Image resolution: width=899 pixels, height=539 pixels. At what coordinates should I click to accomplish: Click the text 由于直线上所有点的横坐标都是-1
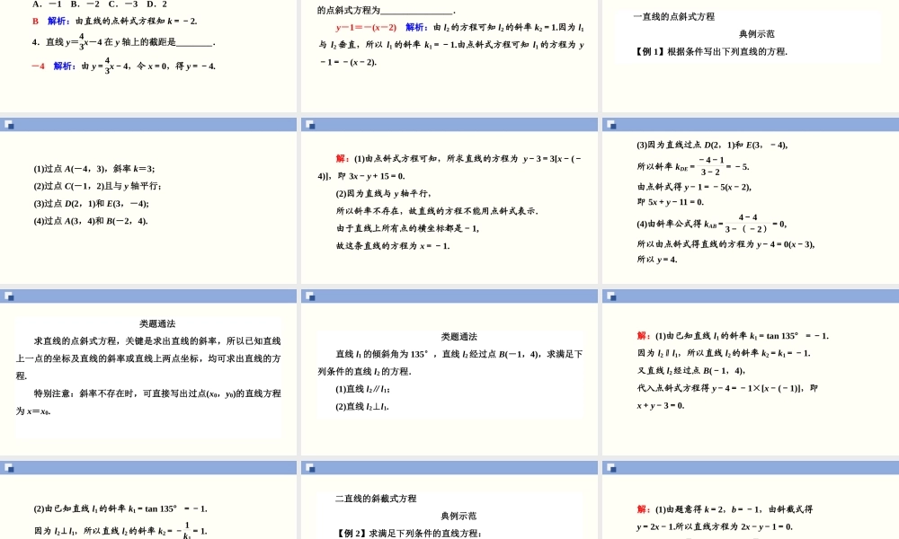click(x=407, y=228)
